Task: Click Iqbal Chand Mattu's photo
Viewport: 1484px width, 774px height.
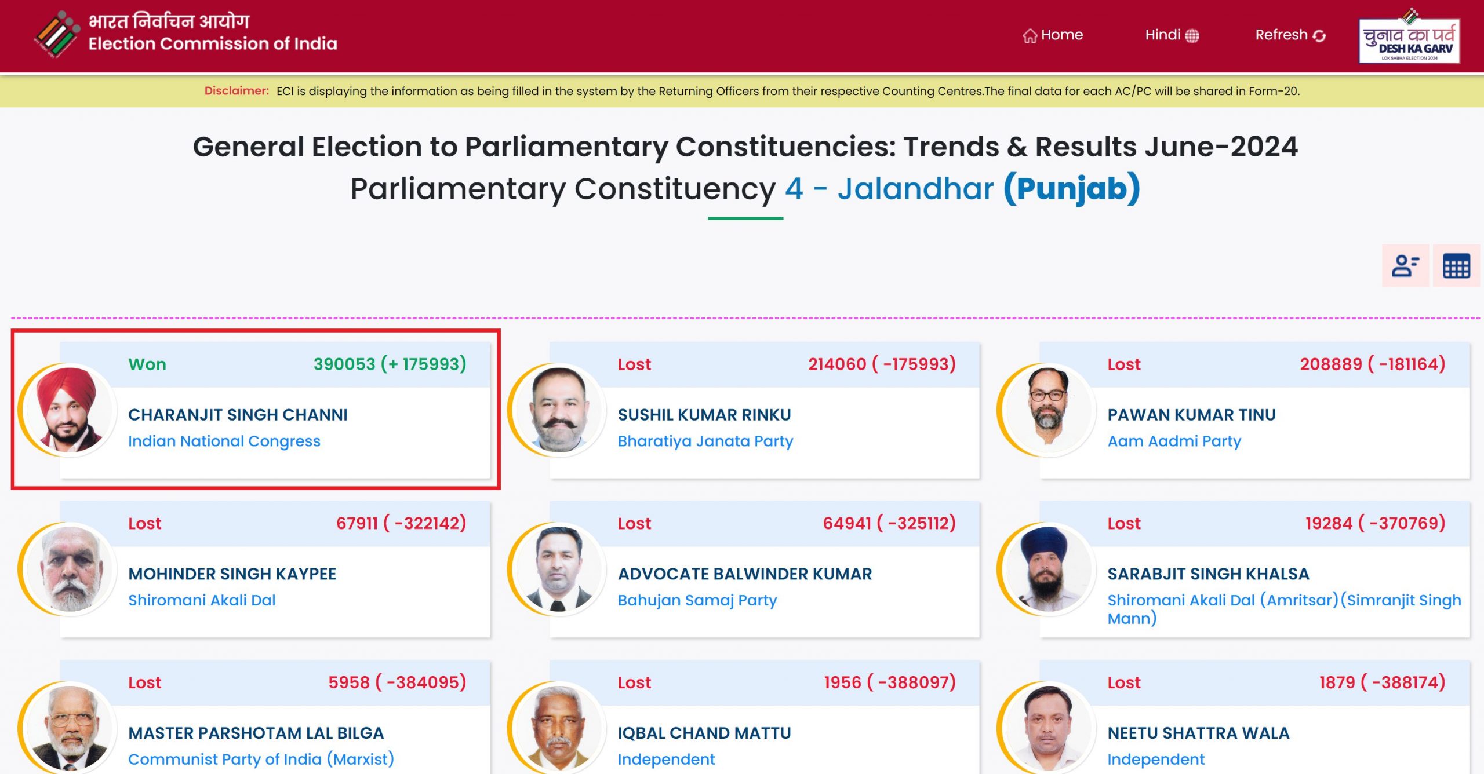Action: click(x=559, y=728)
